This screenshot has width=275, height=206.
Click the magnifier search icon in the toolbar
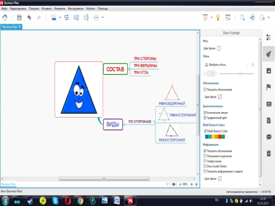[x=242, y=18]
